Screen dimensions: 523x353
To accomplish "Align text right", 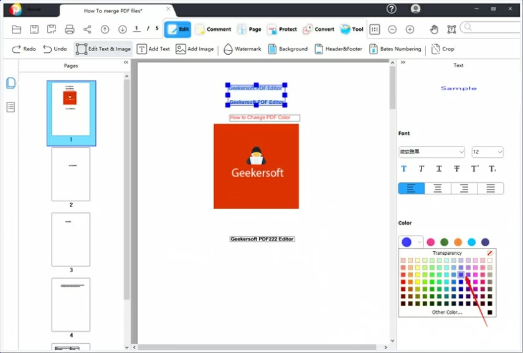I will tap(464, 188).
